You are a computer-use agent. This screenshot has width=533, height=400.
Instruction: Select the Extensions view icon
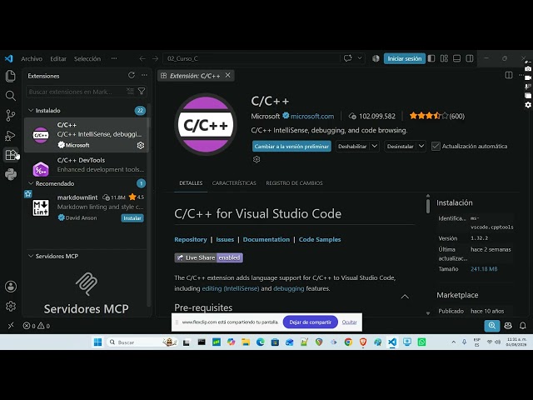[x=11, y=155]
